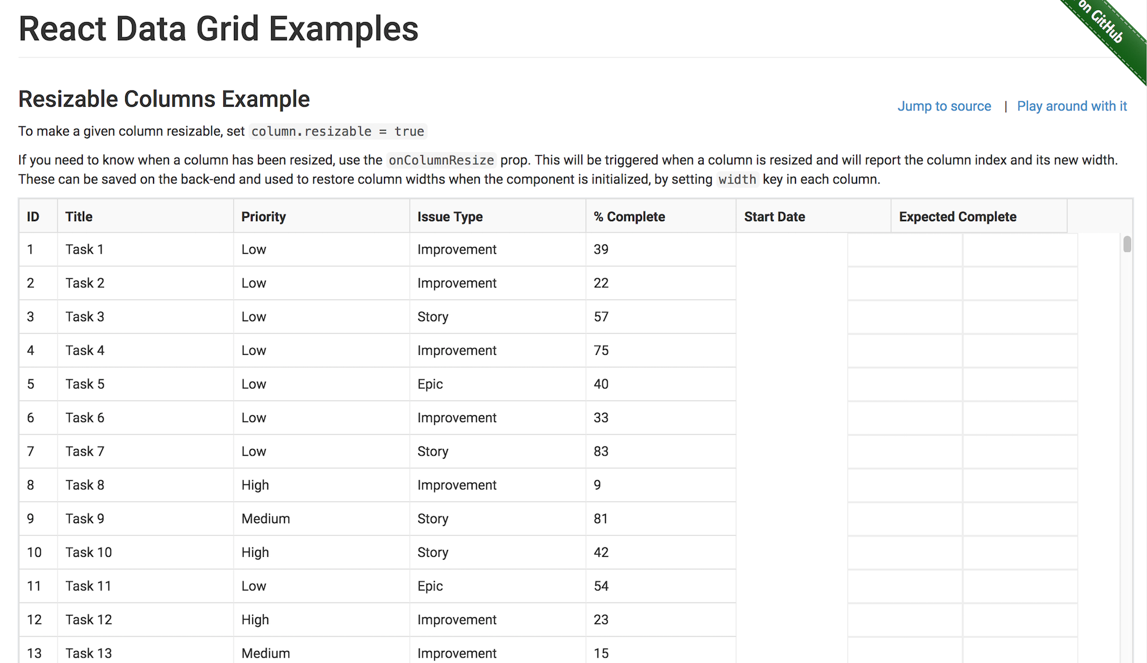This screenshot has width=1147, height=663.
Task: Click the % Complete column header
Action: click(x=629, y=216)
